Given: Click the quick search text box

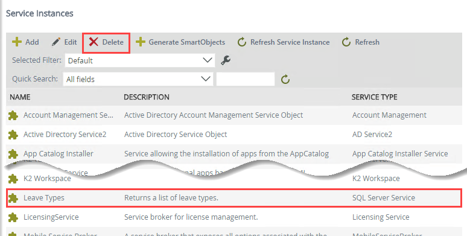Looking at the screenshot, I should [246, 79].
